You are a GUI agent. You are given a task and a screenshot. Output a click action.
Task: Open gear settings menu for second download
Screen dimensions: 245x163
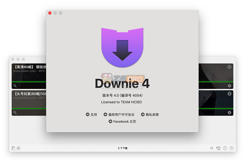229,112
